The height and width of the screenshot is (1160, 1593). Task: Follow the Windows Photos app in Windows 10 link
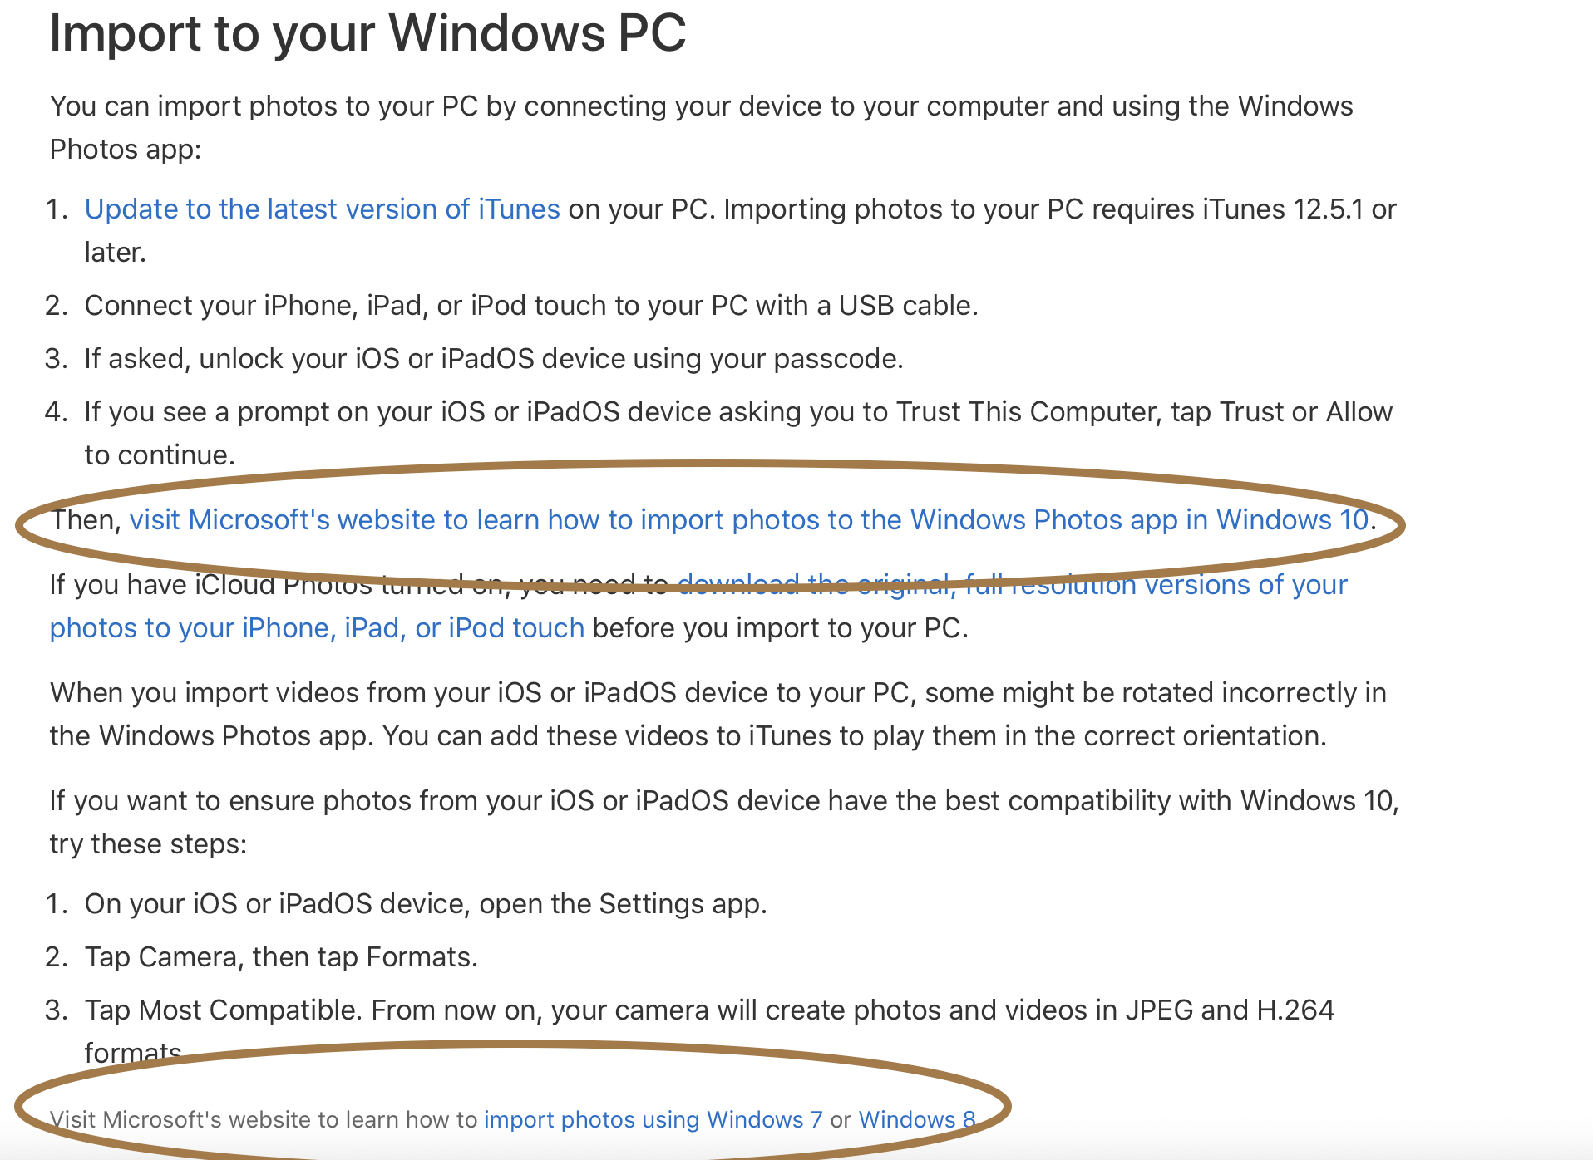748,520
